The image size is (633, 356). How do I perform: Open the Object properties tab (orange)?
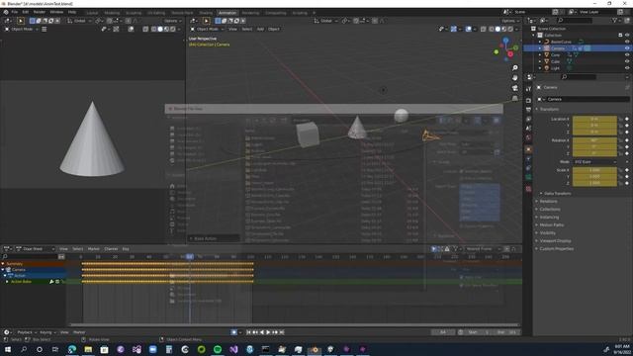[x=528, y=149]
